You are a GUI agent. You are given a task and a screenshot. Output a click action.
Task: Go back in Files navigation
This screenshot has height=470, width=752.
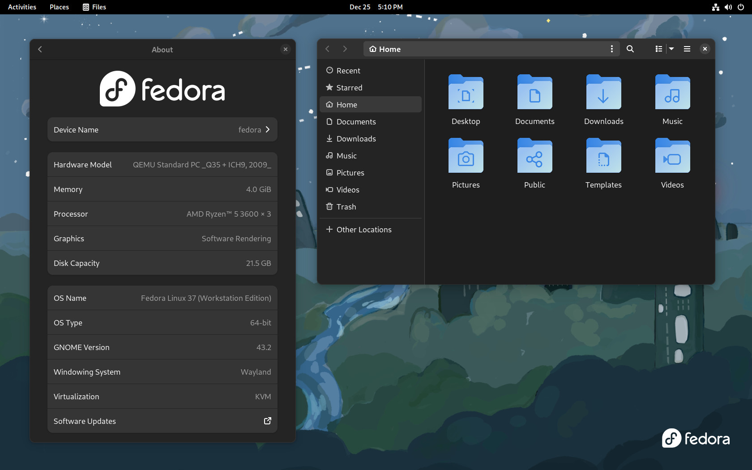click(327, 49)
